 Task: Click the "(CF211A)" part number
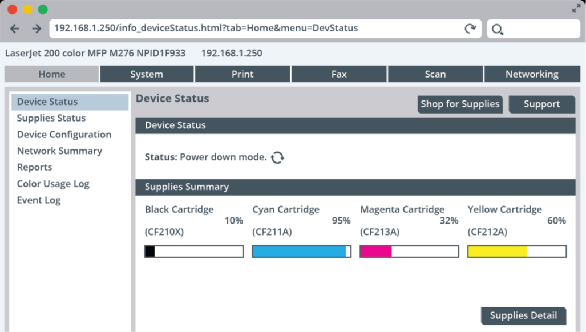tap(272, 232)
